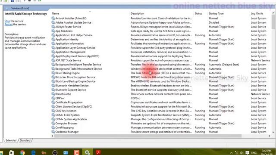Click the vertical scrollbar thumb of services list
The height and width of the screenshot is (155, 276).
(x=273, y=22)
